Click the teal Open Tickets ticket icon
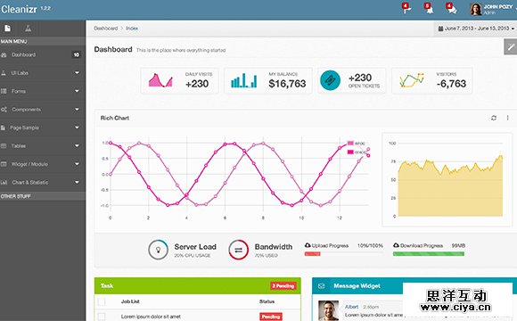This screenshot has height=321, width=517. [330, 80]
